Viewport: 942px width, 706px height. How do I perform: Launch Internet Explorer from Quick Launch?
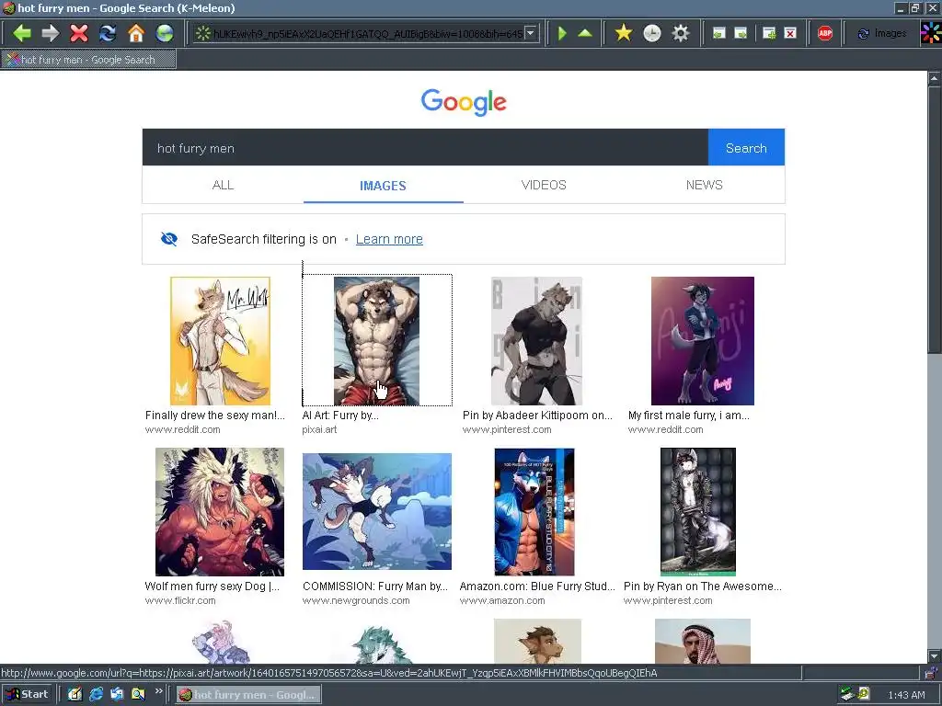pyautogui.click(x=96, y=695)
